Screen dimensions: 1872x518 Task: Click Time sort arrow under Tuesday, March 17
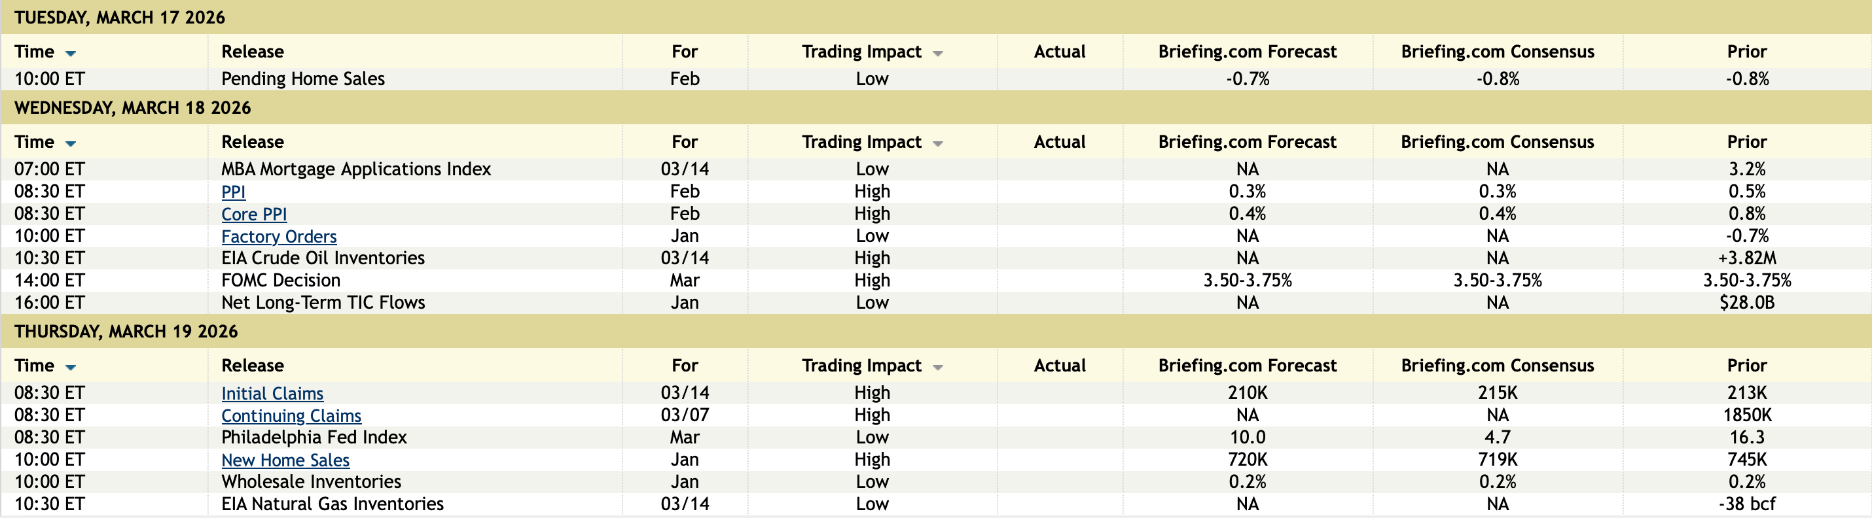[71, 53]
